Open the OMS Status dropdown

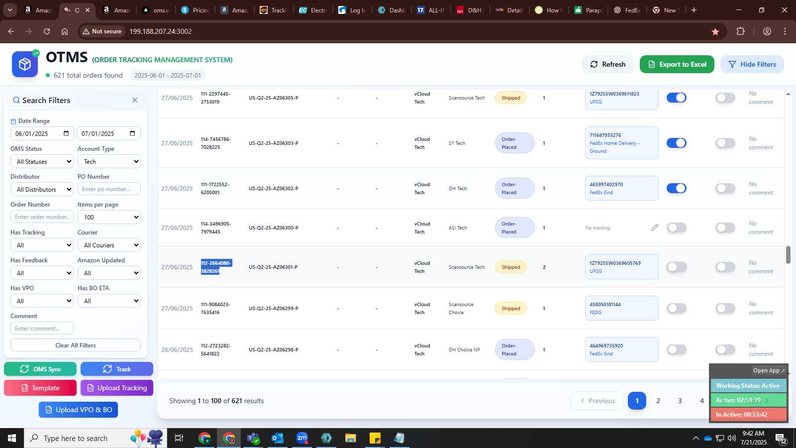coord(42,161)
